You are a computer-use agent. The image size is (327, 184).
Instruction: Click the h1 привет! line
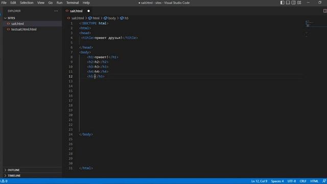coord(103,57)
